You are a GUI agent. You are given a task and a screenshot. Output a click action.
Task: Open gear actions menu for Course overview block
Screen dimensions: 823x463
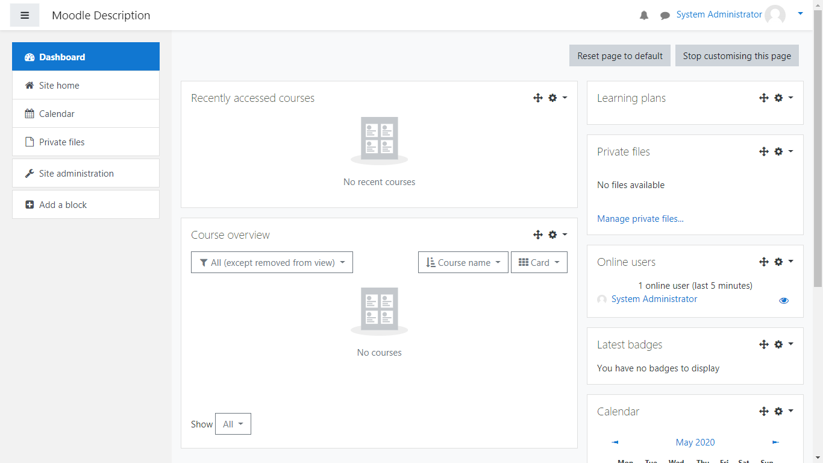click(557, 235)
